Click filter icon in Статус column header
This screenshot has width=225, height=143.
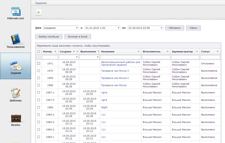click(x=217, y=51)
